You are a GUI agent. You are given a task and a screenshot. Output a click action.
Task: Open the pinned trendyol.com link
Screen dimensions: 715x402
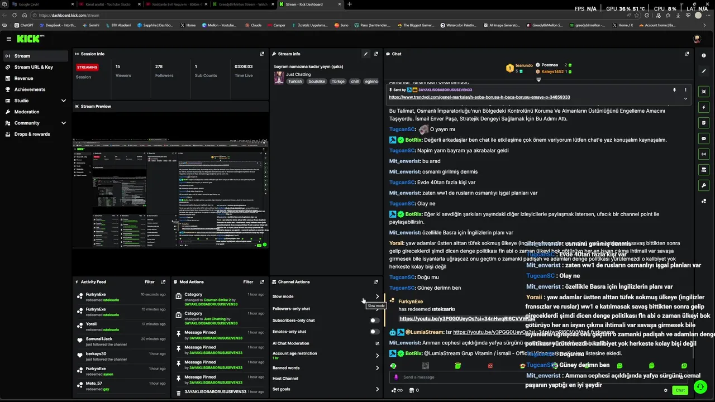[479, 97]
